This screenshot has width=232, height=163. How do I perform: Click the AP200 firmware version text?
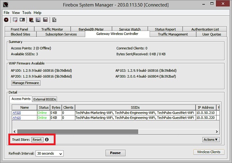41,76
